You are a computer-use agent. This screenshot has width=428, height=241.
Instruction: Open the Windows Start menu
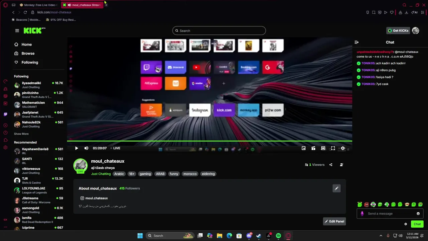pos(140,236)
